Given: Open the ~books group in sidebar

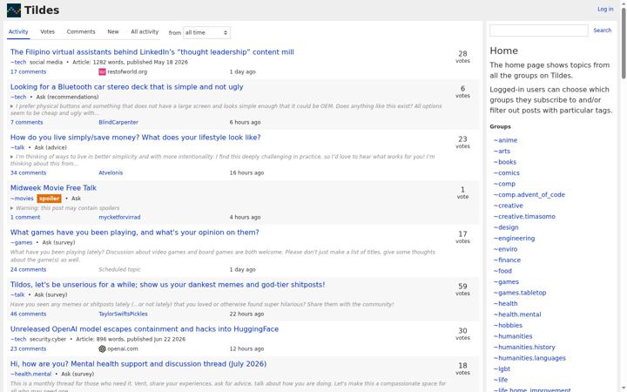Looking at the screenshot, I should coord(505,162).
